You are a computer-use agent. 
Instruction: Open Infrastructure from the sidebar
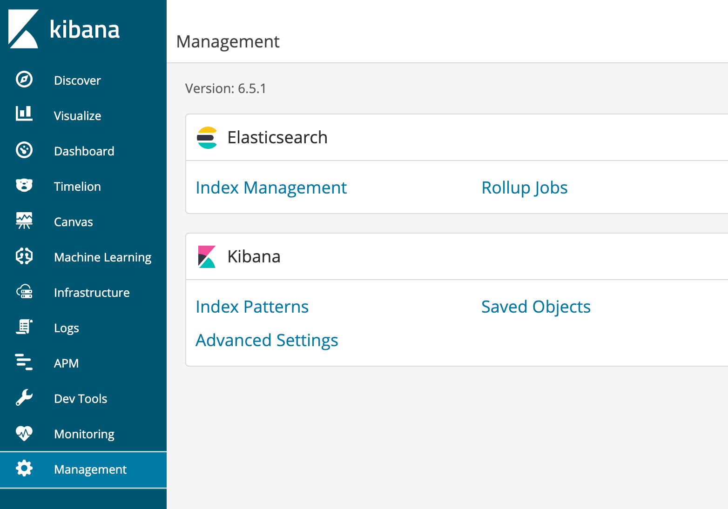point(92,293)
